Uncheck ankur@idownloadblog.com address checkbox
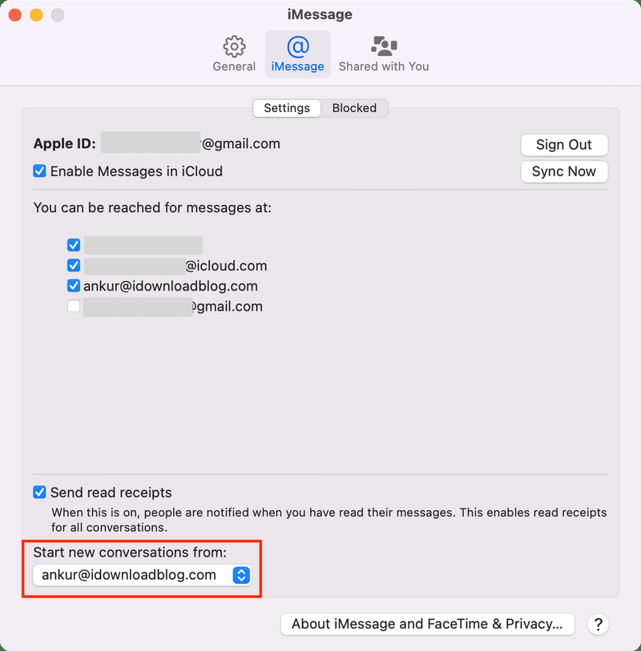641x651 pixels. coord(74,286)
